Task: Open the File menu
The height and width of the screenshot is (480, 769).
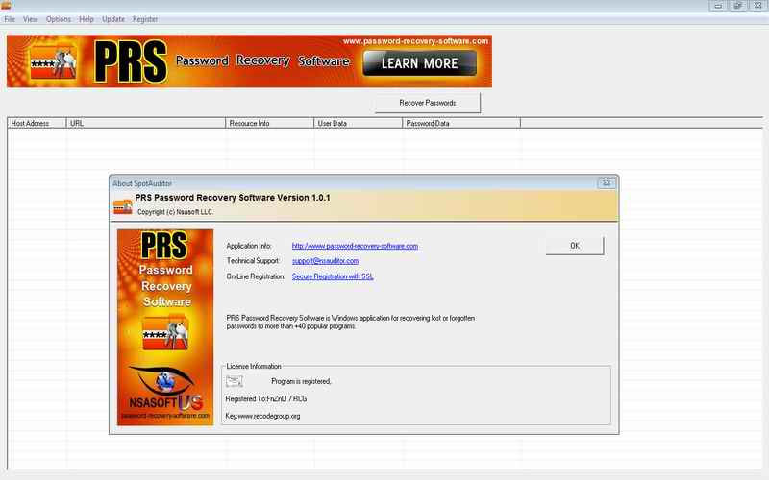Action: point(10,19)
